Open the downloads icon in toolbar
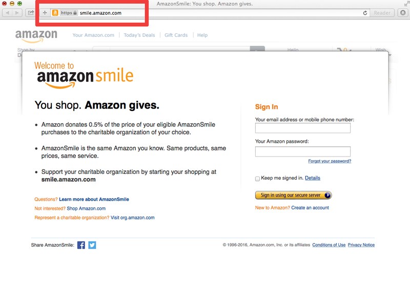The height and width of the screenshot is (307, 410). [x=403, y=13]
